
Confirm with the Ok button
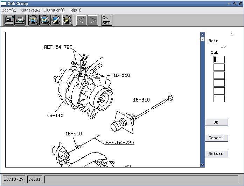click(x=216, y=122)
